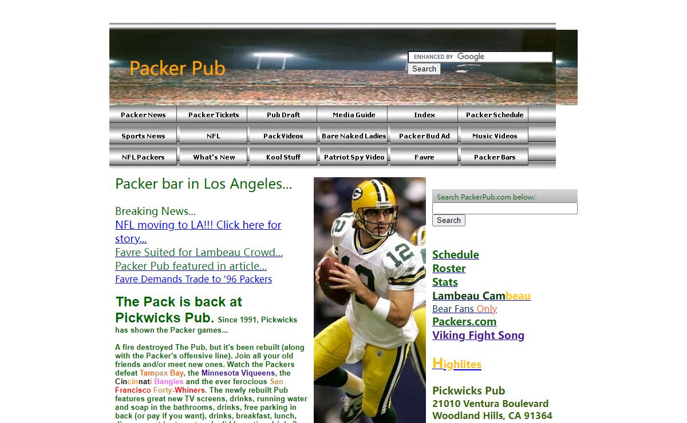The height and width of the screenshot is (423, 687).
Task: Click 'Pickwicks Pub' address heading
Action: [468, 390]
